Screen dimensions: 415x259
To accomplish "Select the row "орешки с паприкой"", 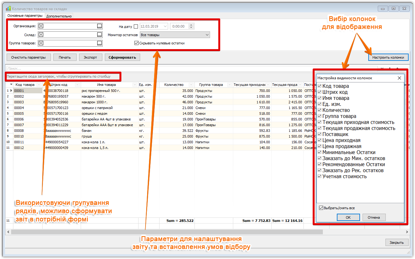I will pyautogui.click(x=109, y=108).
